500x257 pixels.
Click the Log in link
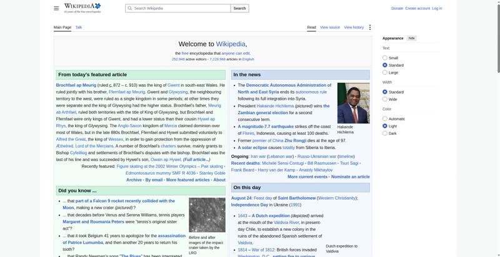pos(437,8)
